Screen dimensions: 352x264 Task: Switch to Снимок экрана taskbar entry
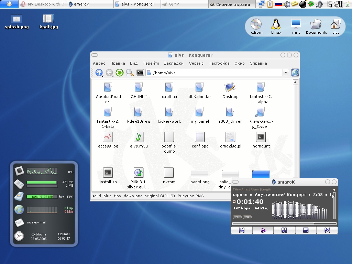click(232, 4)
